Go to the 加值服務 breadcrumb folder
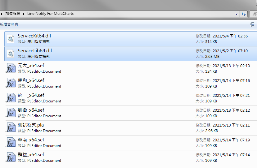This screenshot has height=168, width=257. tap(13, 14)
